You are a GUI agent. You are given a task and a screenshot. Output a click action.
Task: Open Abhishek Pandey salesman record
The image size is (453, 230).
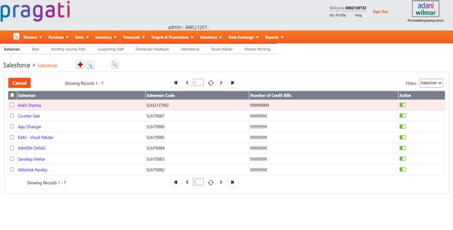(x=33, y=170)
